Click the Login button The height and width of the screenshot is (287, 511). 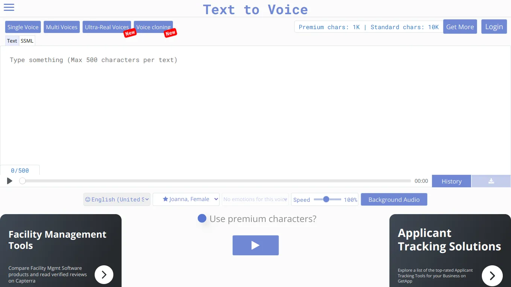[x=494, y=27]
